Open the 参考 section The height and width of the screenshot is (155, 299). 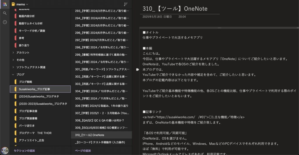tap(40, 38)
